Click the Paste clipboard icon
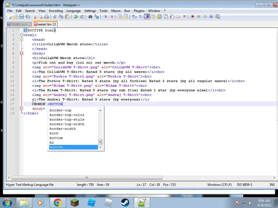Viewport: 278px width, 208px height. pos(67,17)
